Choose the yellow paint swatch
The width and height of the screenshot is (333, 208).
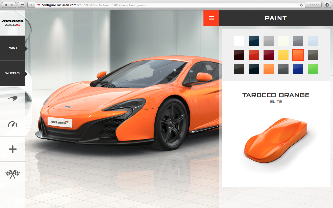(x=283, y=55)
